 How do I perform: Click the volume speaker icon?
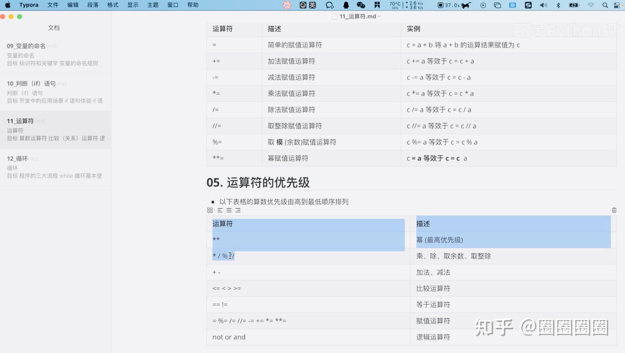coord(544,5)
